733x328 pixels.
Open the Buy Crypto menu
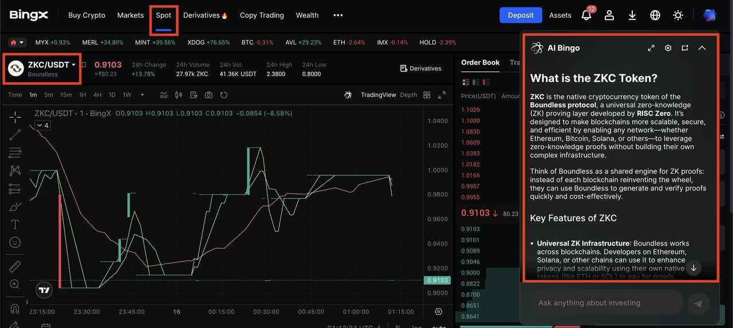pos(86,15)
